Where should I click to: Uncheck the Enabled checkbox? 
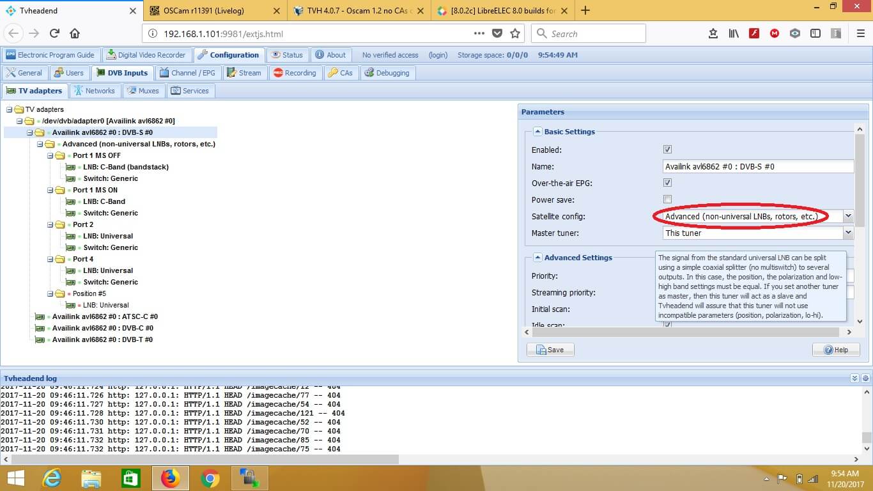[667, 150]
